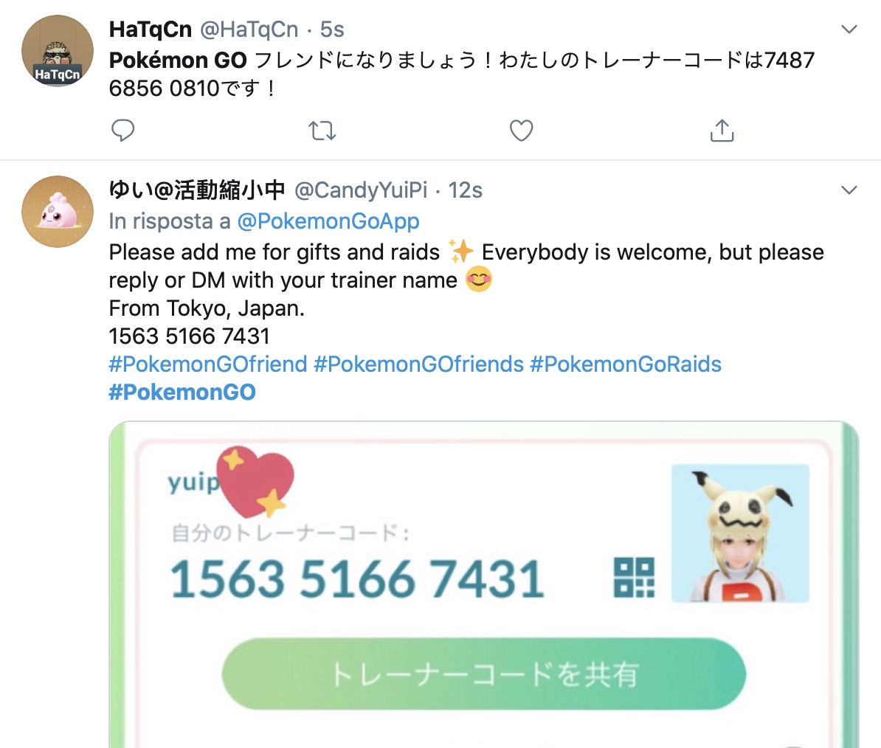This screenshot has height=748, width=881.
Task: Click the HaTqCn display name
Action: 151,30
